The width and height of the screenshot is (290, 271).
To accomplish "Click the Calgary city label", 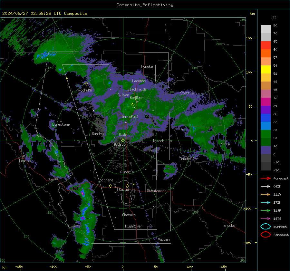I will point(126,189).
